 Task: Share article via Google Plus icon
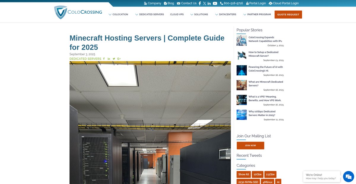click(x=119, y=59)
